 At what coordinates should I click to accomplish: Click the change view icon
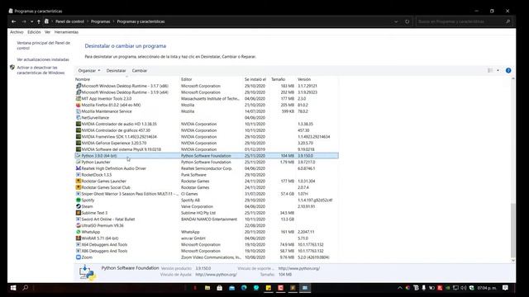[490, 70]
